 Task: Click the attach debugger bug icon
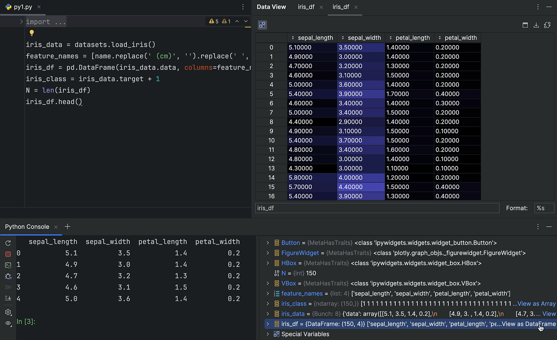click(8, 276)
